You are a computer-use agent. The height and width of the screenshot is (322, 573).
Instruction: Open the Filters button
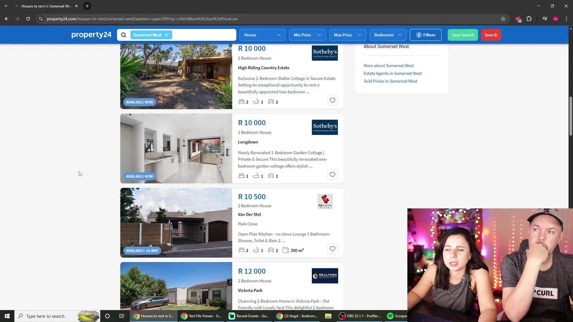click(426, 35)
